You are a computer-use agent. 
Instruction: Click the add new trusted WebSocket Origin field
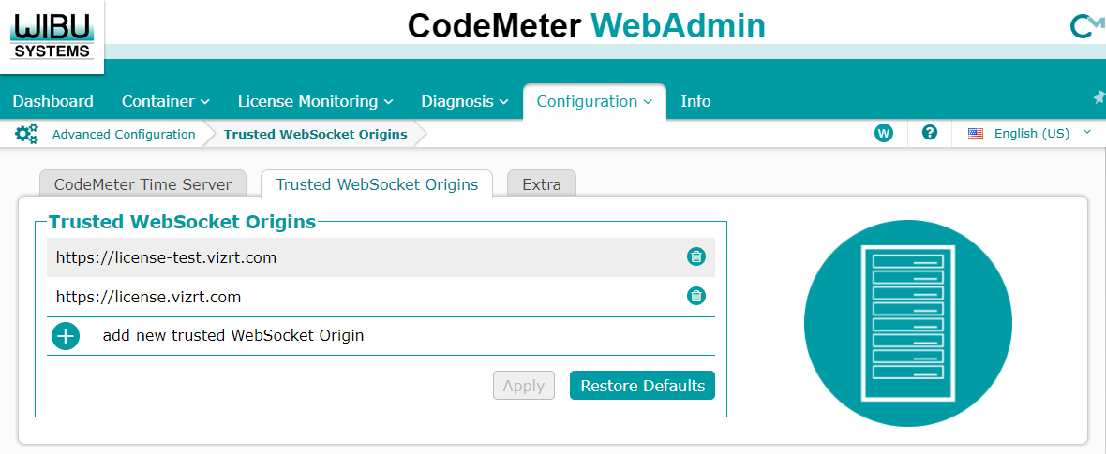pyautogui.click(x=233, y=335)
